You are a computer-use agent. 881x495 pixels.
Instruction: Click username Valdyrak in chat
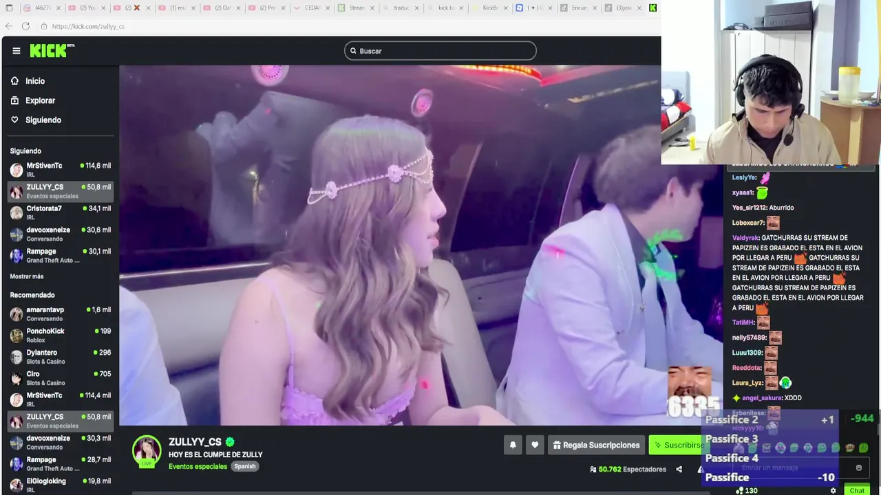[745, 238]
